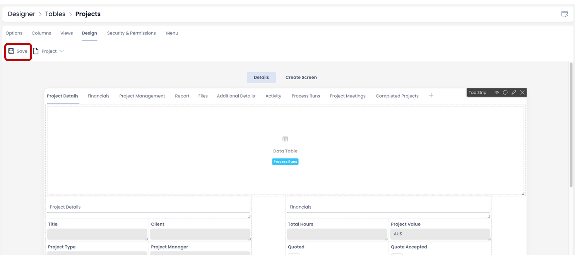This screenshot has width=575, height=255.
Task: Switch to Create Screen
Action: click(x=301, y=77)
